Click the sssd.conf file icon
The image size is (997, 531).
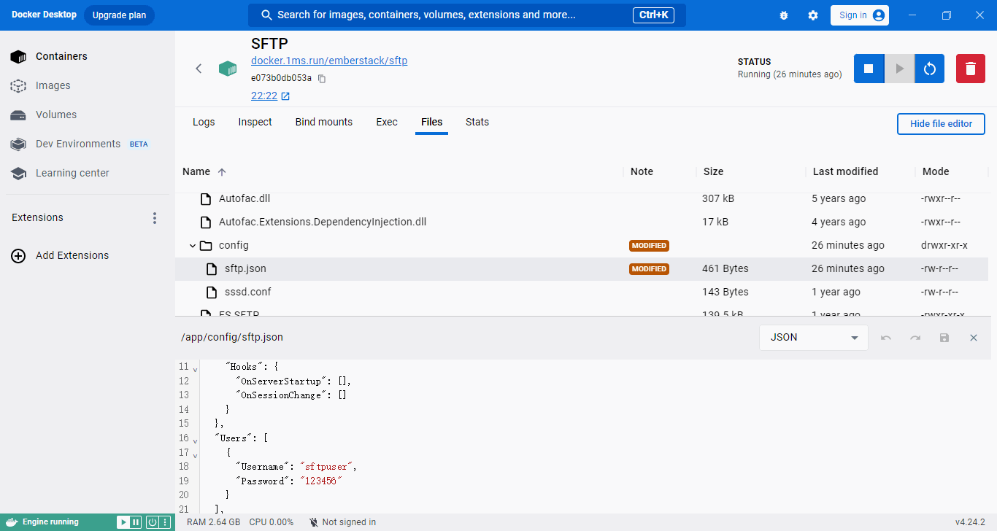pos(212,292)
